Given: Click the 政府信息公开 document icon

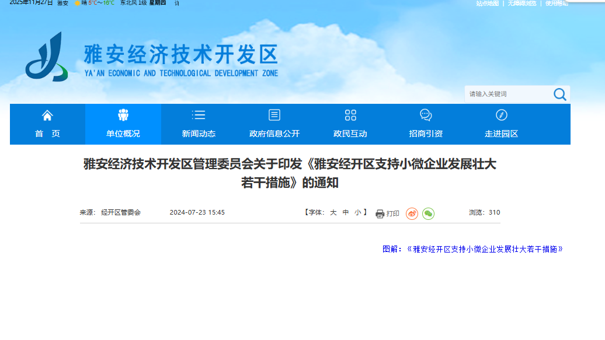Looking at the screenshot, I should [274, 115].
